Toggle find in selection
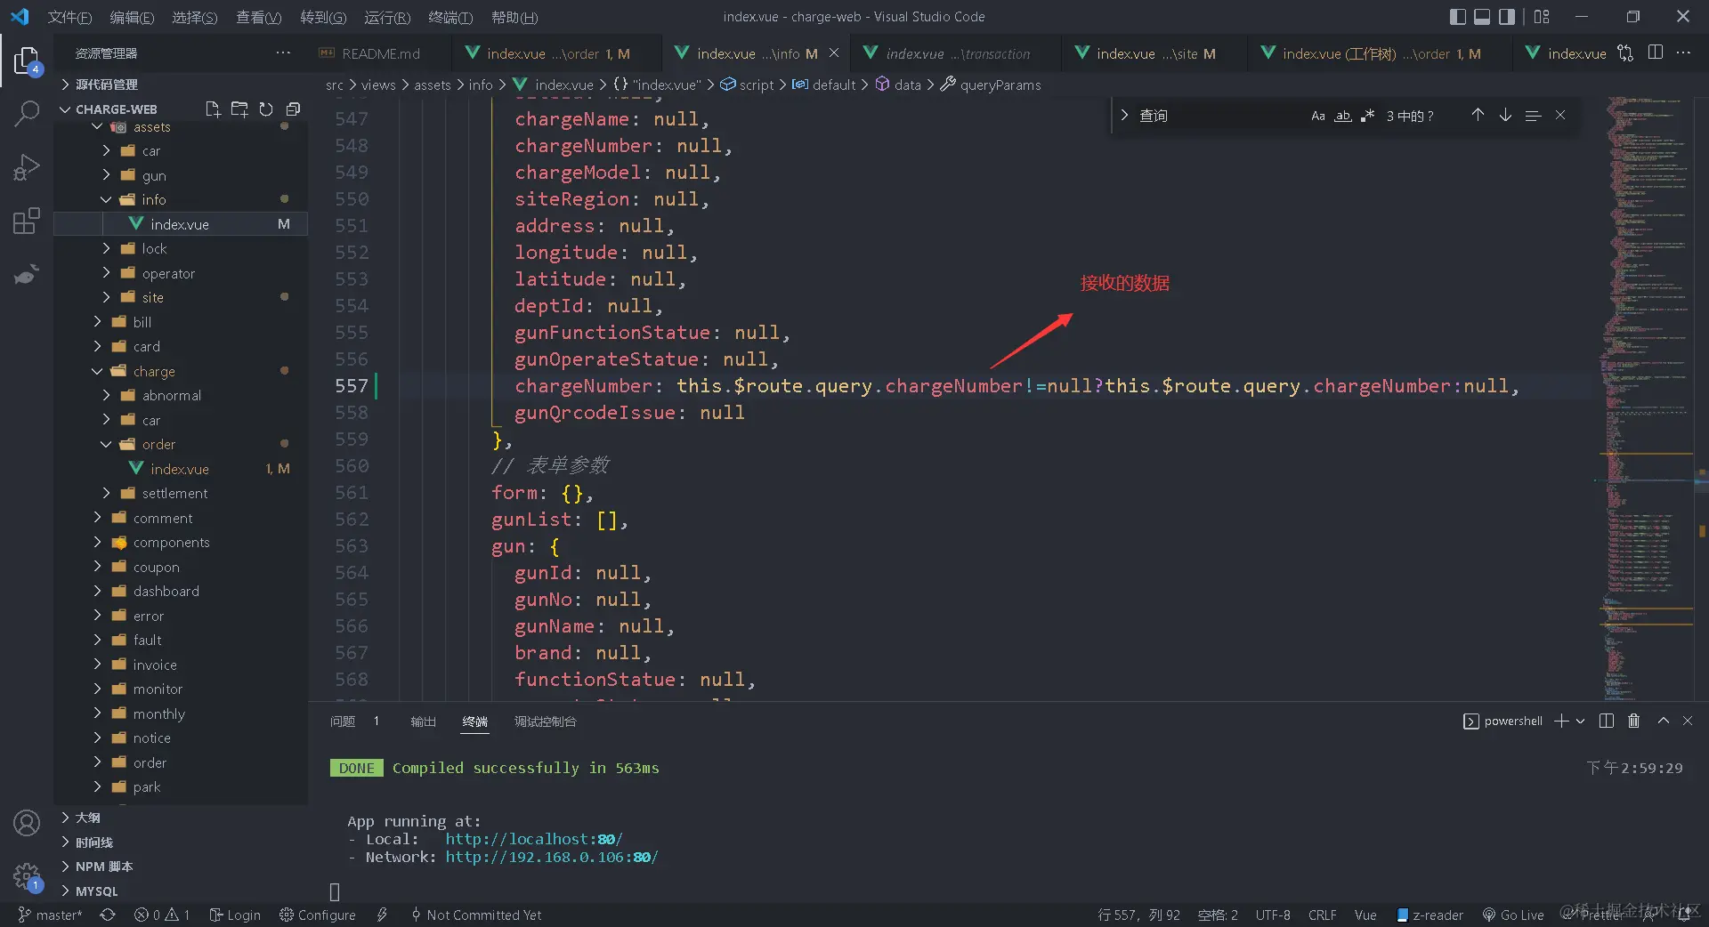1709x927 pixels. [1533, 116]
